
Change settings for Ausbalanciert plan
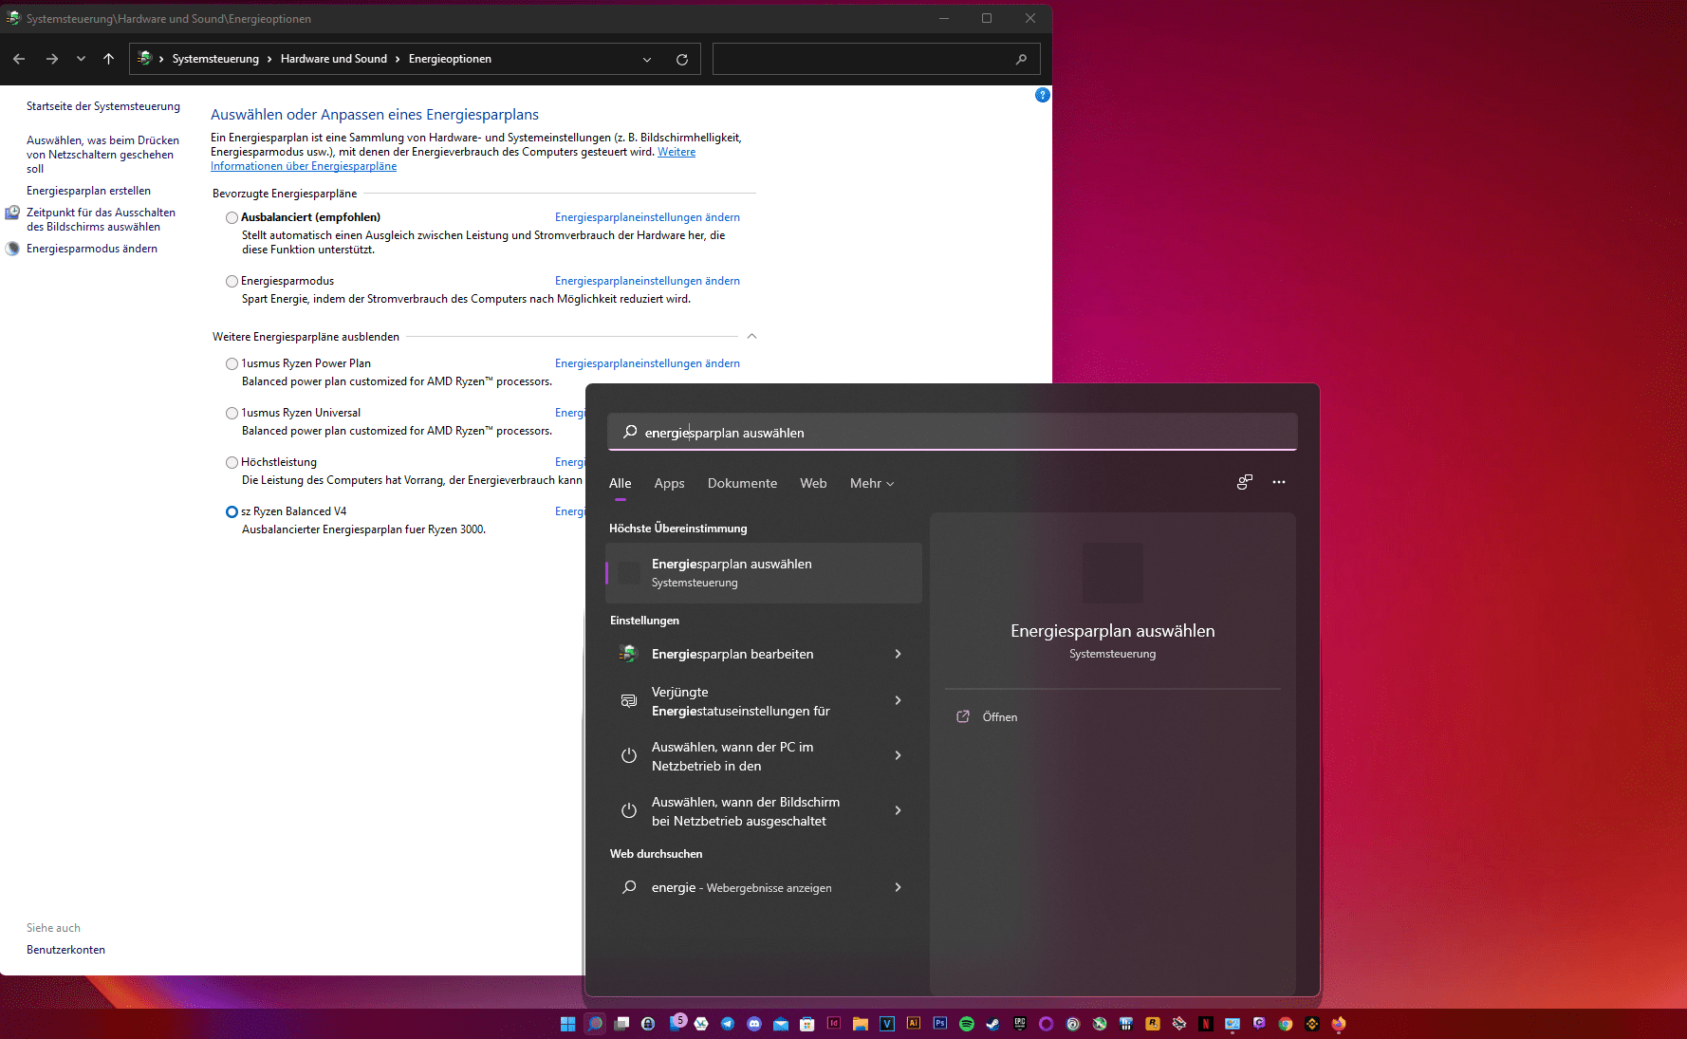click(647, 217)
